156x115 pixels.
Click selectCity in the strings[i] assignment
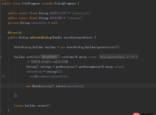34,71
